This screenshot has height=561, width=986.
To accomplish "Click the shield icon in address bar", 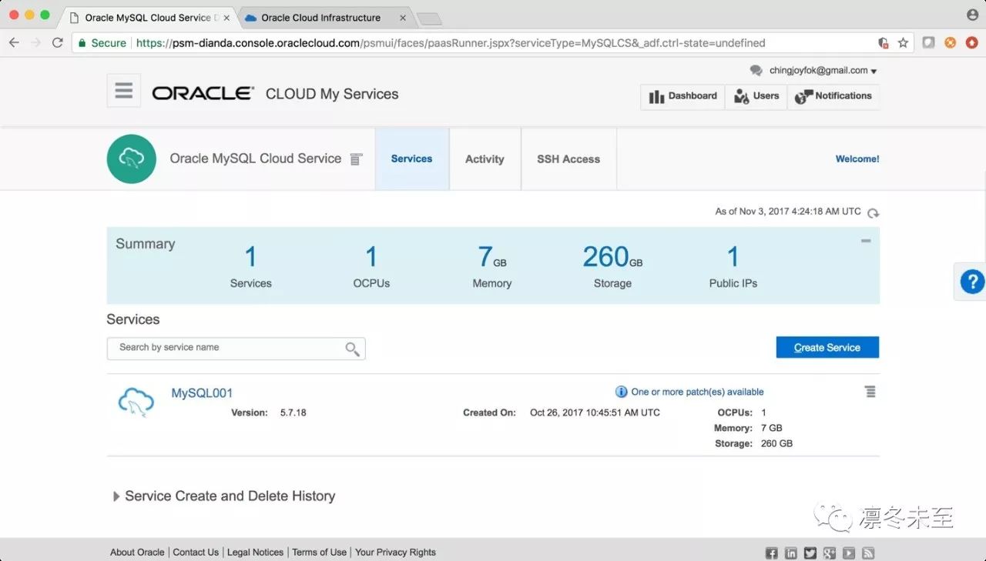I will click(x=884, y=43).
